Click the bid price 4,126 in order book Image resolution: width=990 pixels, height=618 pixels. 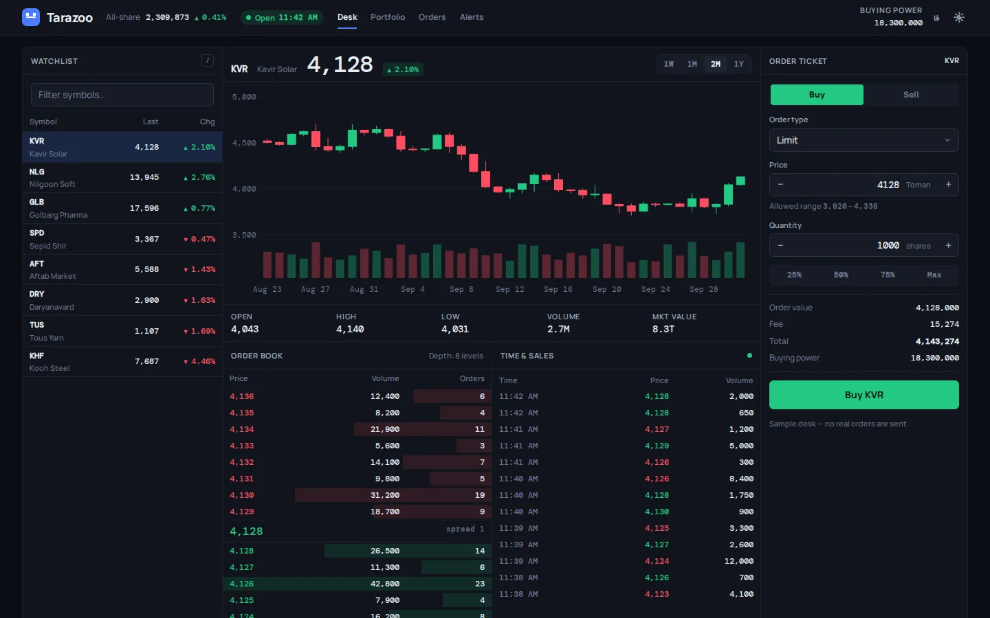[x=242, y=584]
